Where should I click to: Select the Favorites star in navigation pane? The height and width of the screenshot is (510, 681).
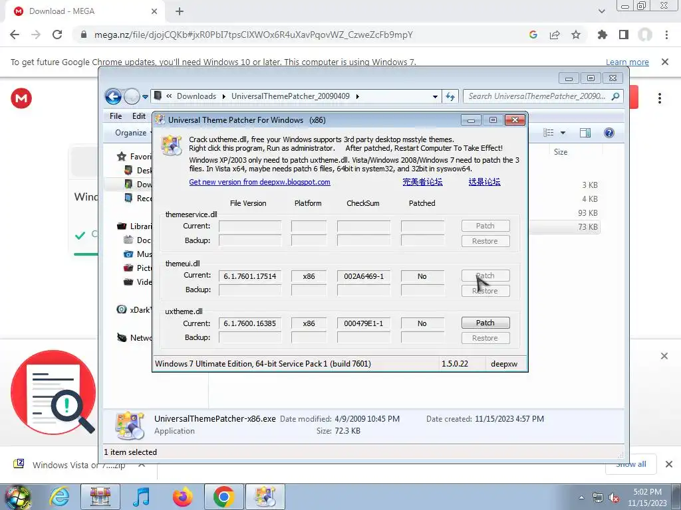pos(122,157)
